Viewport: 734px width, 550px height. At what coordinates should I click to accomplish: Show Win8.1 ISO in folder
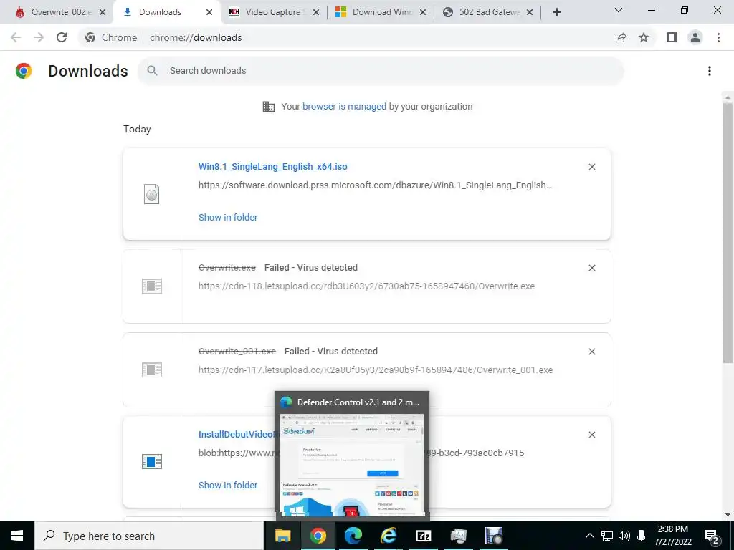click(228, 218)
